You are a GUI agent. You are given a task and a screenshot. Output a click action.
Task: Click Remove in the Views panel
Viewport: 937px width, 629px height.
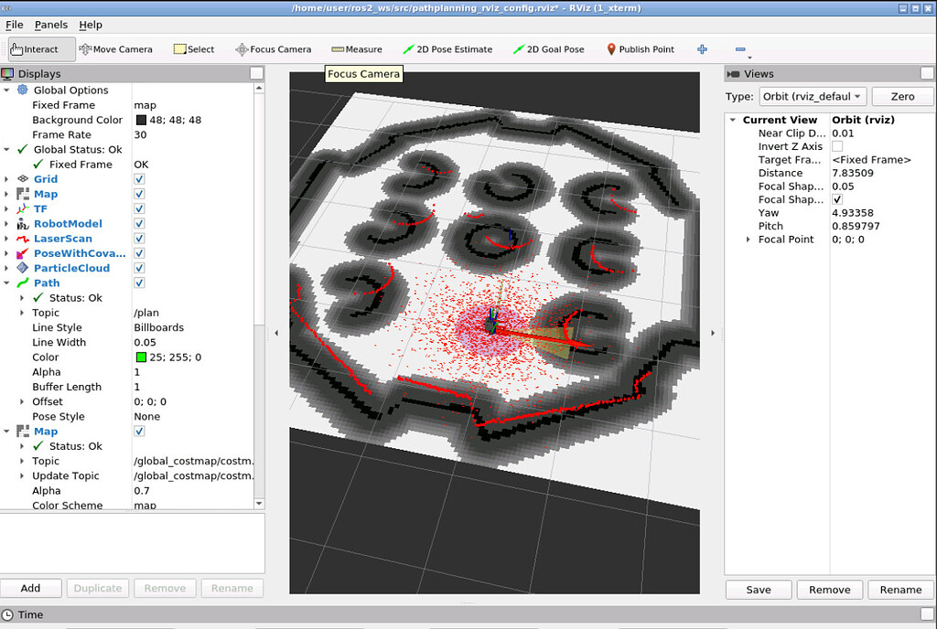[x=829, y=590]
